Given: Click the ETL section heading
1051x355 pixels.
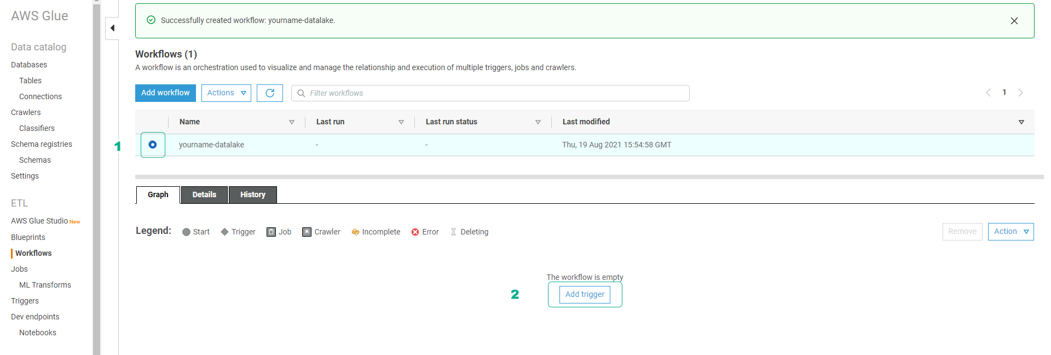Looking at the screenshot, I should click(19, 203).
